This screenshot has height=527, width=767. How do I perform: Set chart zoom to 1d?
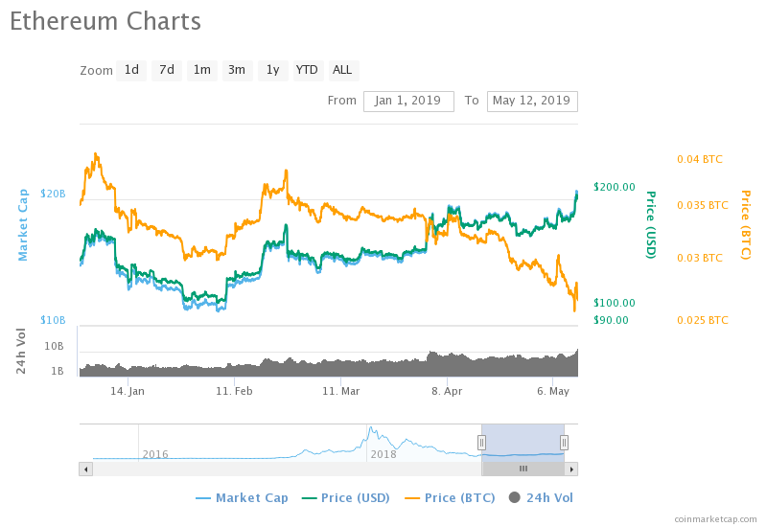[x=131, y=70]
